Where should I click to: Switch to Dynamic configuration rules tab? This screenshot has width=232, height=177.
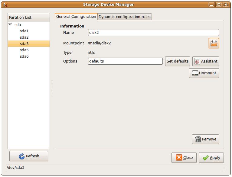124,17
